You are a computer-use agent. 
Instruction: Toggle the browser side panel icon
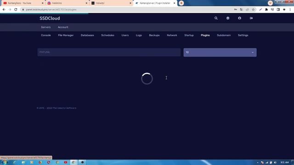point(278,10)
